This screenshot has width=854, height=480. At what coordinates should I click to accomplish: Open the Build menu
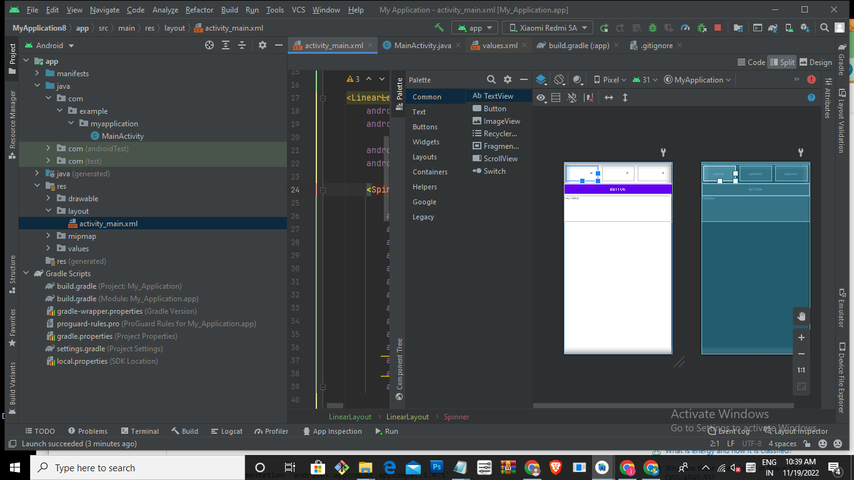coord(229,10)
